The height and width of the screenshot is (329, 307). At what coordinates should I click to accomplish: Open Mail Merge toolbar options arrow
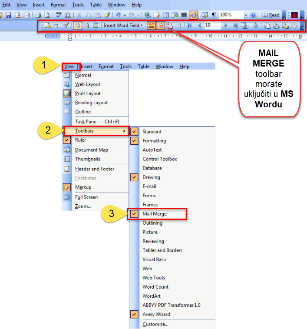(x=302, y=26)
